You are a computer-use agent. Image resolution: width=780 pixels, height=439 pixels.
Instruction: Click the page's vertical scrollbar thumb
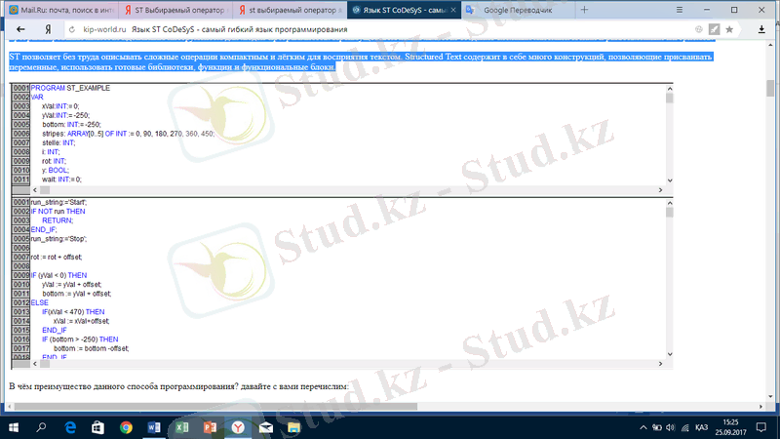coord(770,89)
